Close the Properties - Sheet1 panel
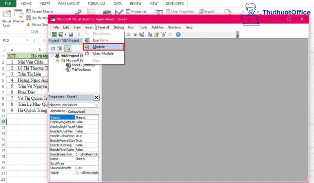314x183 pixels. point(97,97)
